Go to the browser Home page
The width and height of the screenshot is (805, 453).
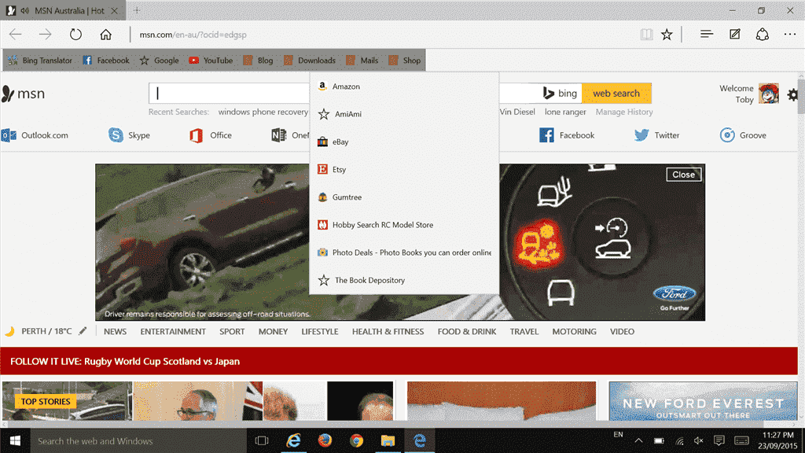[106, 35]
